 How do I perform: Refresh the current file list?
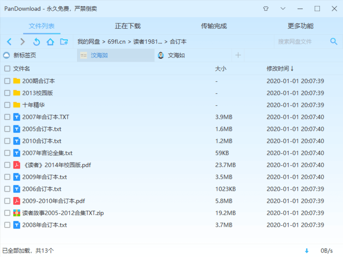pyautogui.click(x=37, y=41)
